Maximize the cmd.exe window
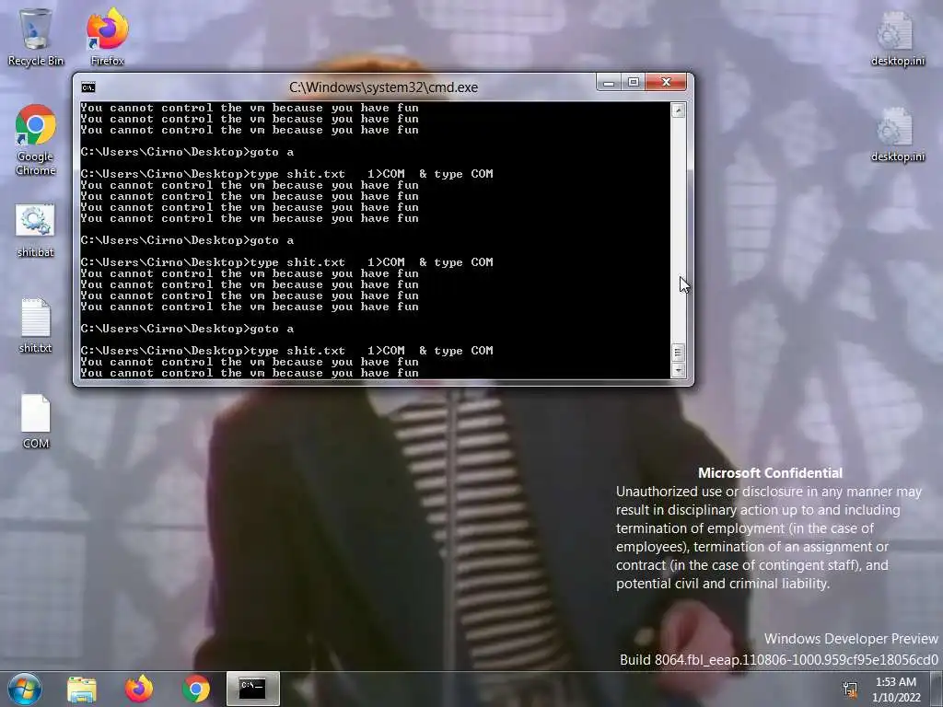The width and height of the screenshot is (943, 707). [634, 82]
